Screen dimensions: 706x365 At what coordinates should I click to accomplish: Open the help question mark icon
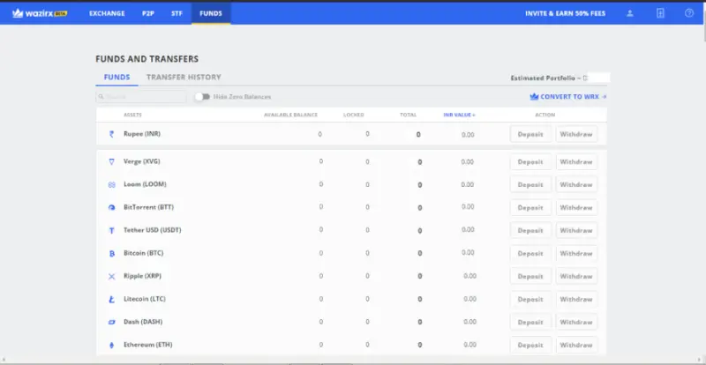coord(689,13)
